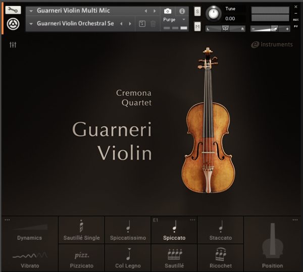The width and height of the screenshot is (303, 272).
Task: Open the Purge dropdown menu
Action: coord(175,19)
